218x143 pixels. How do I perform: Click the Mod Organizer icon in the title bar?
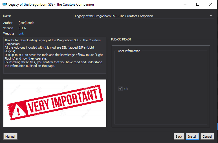(5, 4)
